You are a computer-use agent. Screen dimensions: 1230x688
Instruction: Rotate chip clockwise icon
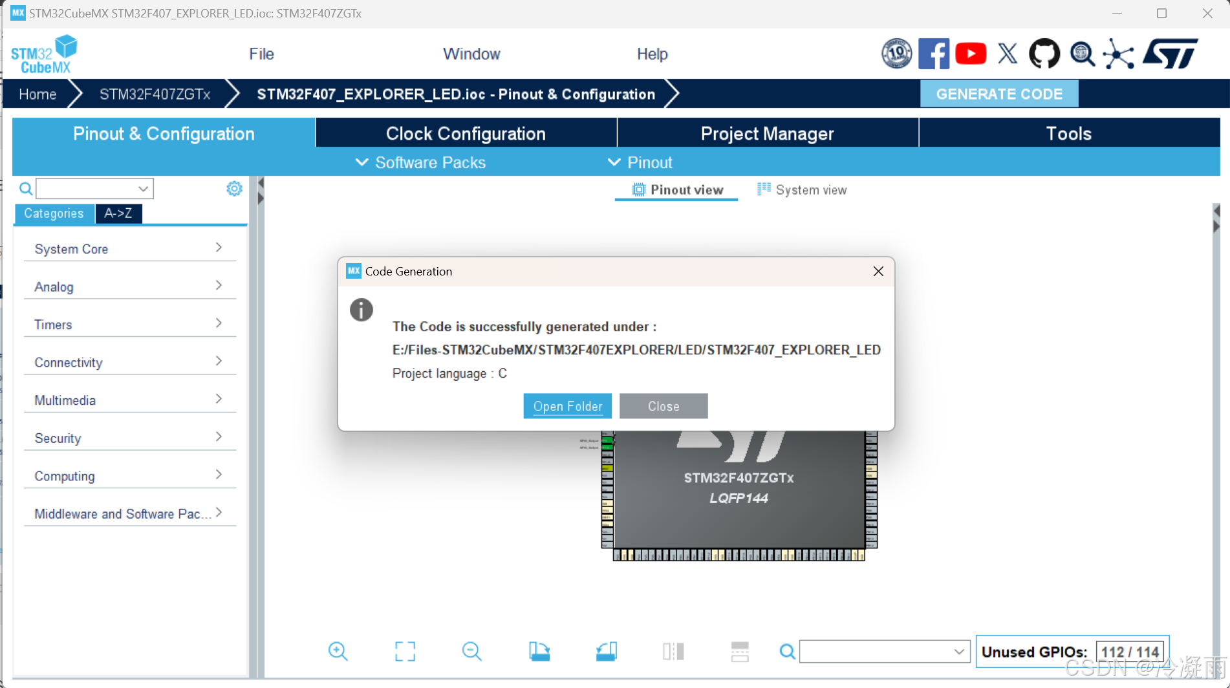click(x=539, y=651)
